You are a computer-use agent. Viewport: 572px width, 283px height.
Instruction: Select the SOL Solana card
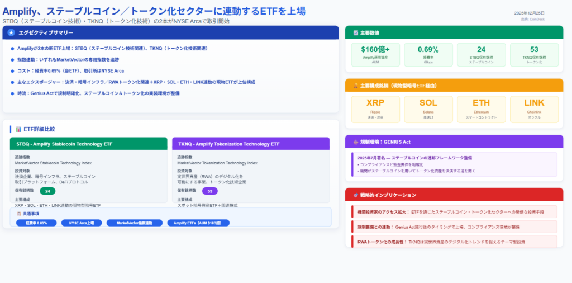pos(428,109)
